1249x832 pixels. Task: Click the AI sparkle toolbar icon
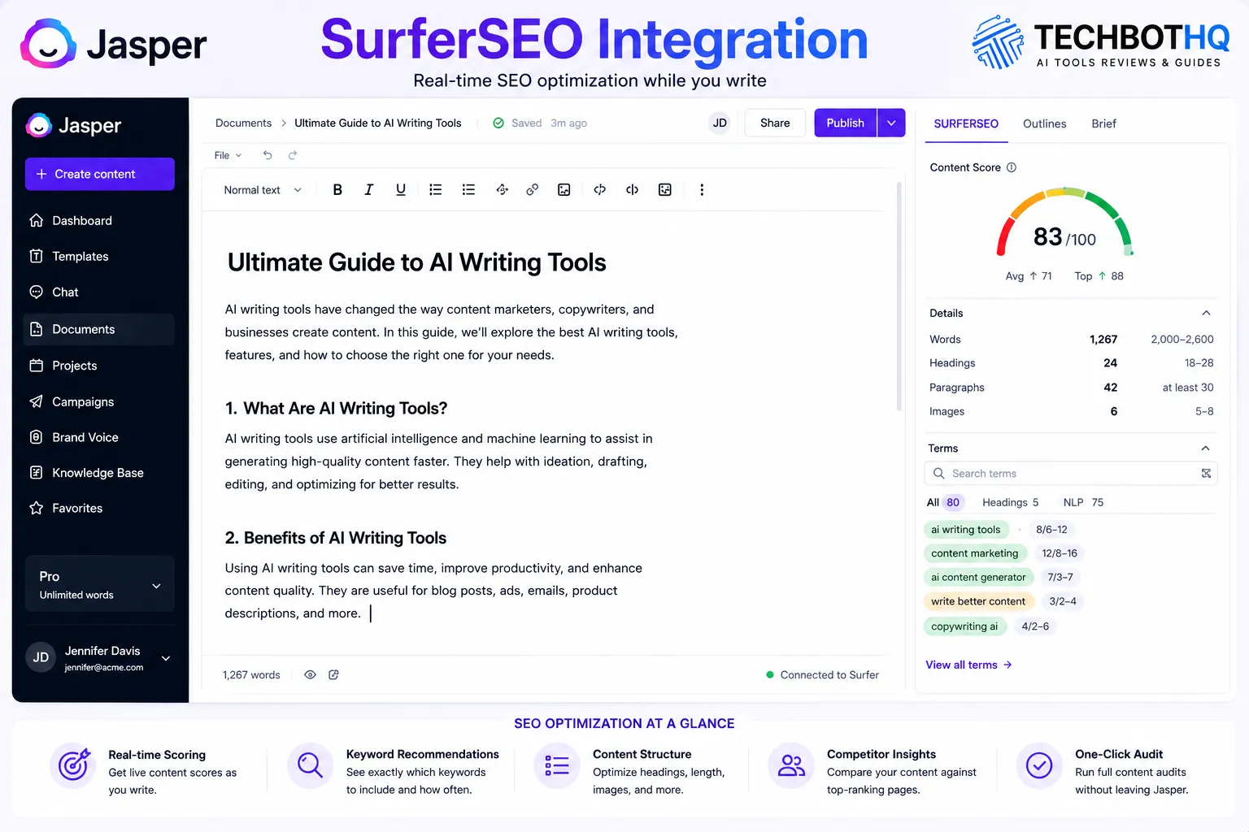[x=503, y=189]
